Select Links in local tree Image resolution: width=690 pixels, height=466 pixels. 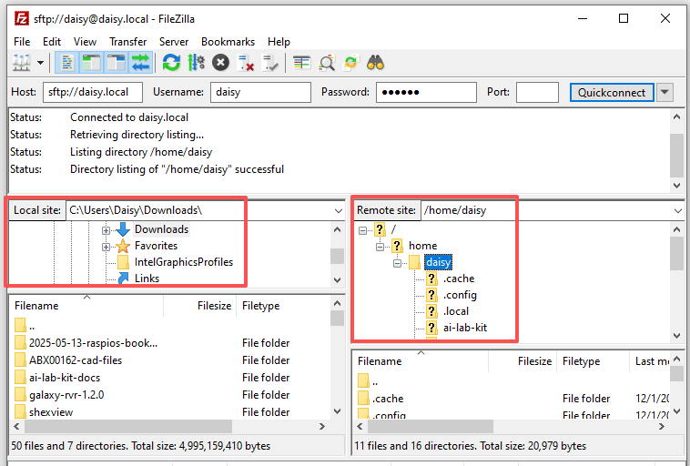click(147, 279)
